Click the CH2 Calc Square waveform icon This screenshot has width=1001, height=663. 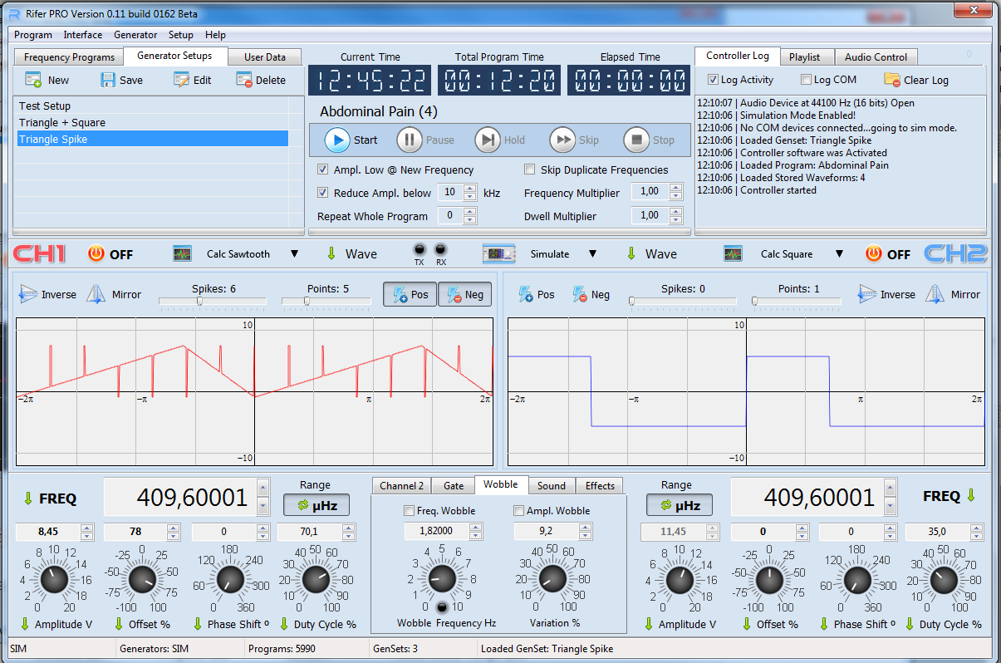[x=733, y=253]
